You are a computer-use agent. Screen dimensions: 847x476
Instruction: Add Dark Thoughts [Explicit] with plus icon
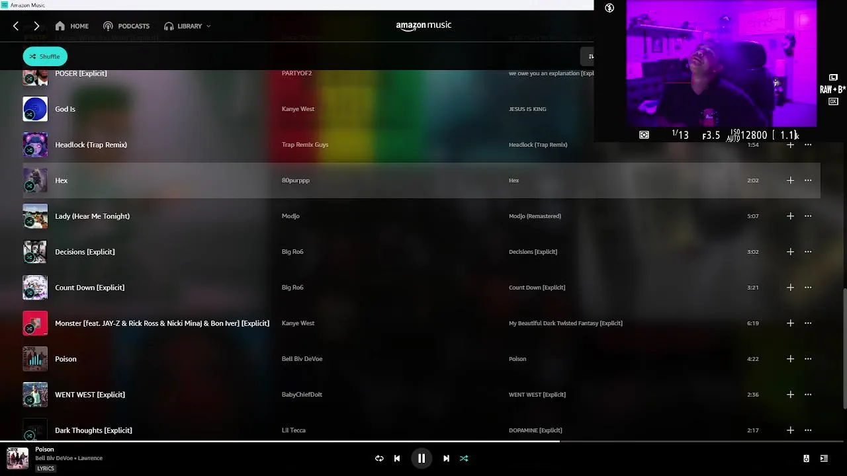click(790, 430)
